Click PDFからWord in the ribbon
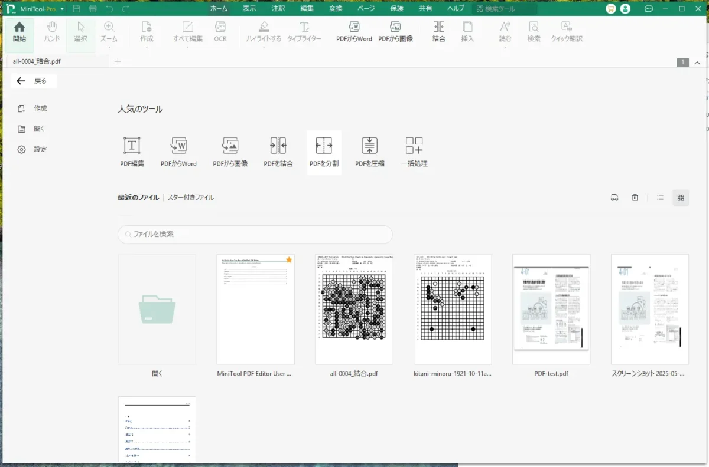 (x=354, y=32)
